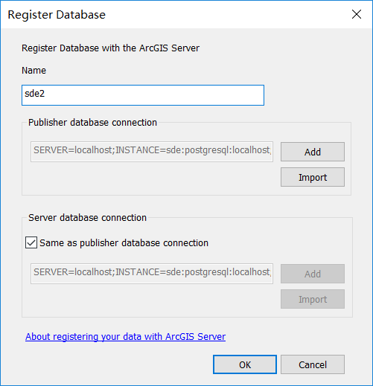This screenshot has width=373, height=386.
Task: Click the 'Server database connection' group label
Action: [87, 218]
